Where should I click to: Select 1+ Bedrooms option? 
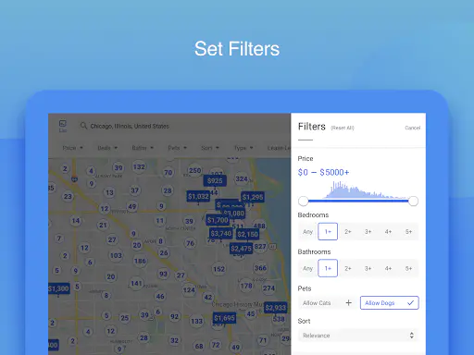point(328,231)
